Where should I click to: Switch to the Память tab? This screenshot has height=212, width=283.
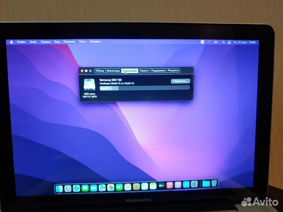pyautogui.click(x=144, y=71)
